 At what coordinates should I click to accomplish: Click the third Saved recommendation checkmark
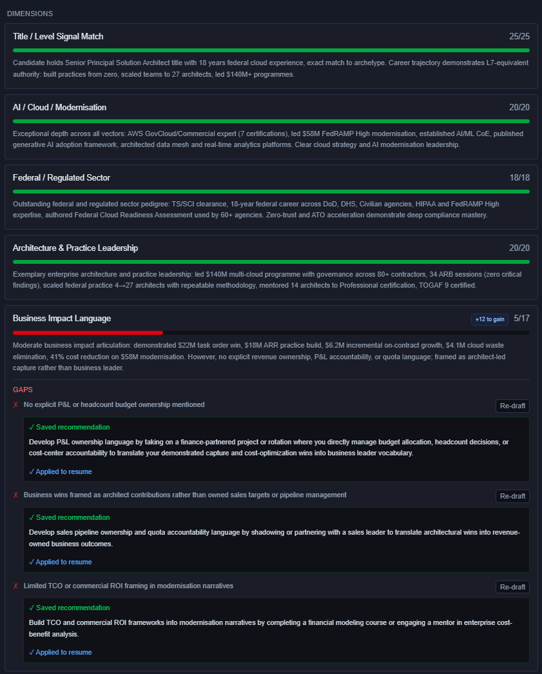click(x=32, y=608)
